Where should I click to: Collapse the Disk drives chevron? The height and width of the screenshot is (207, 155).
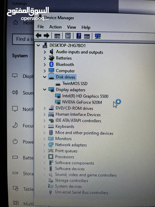coord(45,77)
